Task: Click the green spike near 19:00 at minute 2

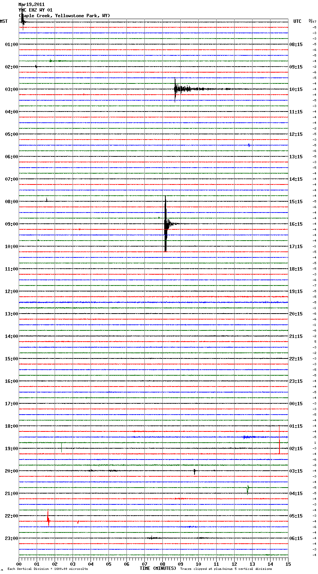Action: tap(61, 448)
